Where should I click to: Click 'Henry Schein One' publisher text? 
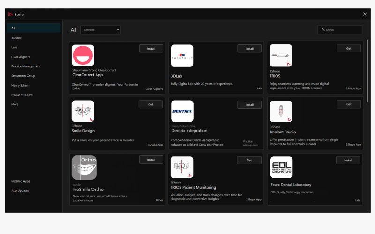click(183, 126)
